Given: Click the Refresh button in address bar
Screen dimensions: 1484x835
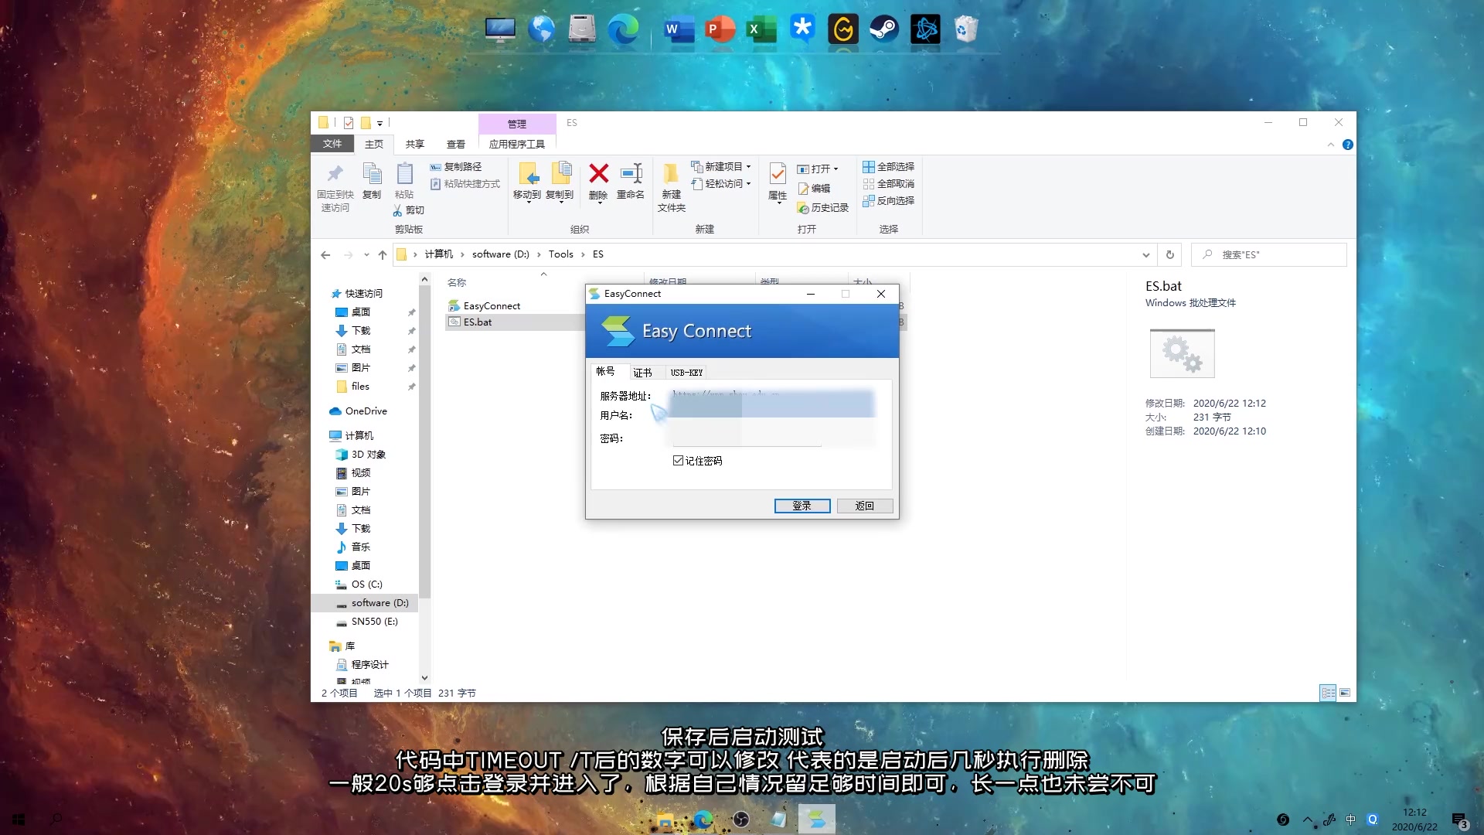Looking at the screenshot, I should 1170,255.
